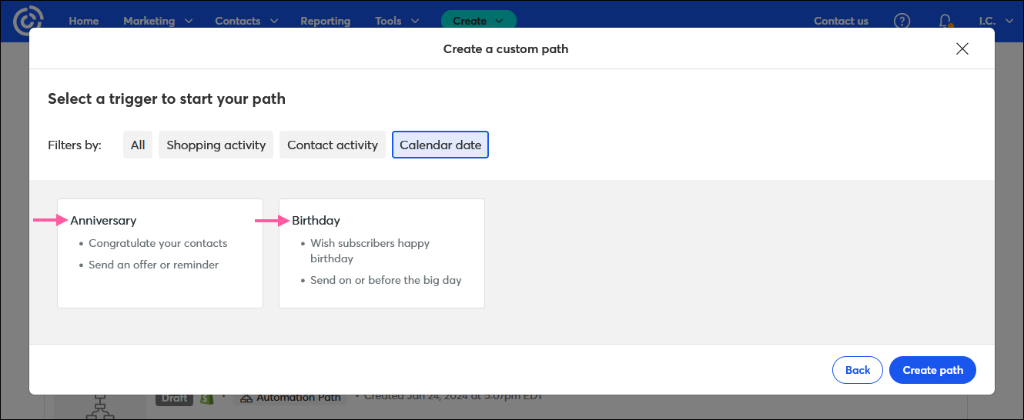This screenshot has width=1024, height=420.
Task: Open the I.C. account menu
Action: tap(993, 21)
